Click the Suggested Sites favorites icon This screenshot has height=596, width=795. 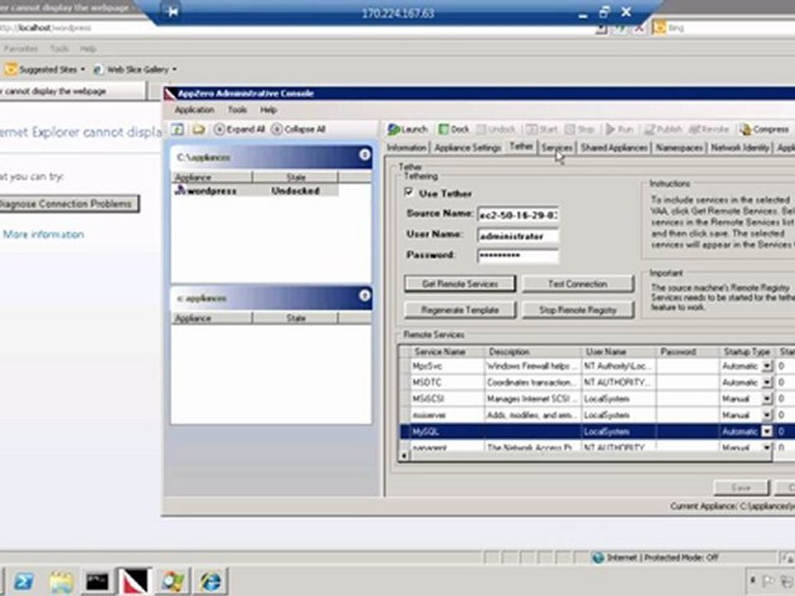click(x=11, y=69)
